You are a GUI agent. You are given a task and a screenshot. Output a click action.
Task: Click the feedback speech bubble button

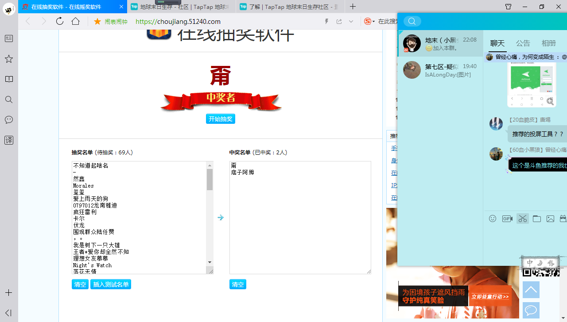(x=531, y=310)
